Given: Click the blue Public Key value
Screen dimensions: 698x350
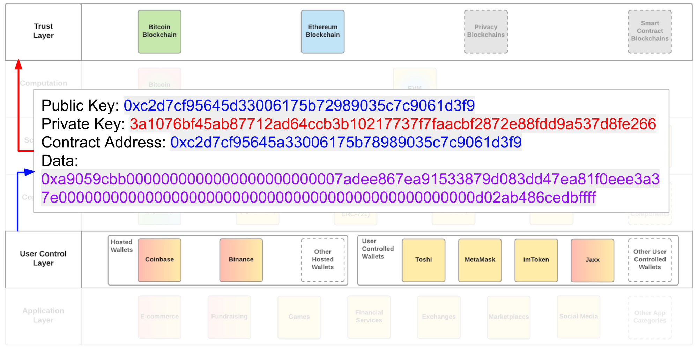Looking at the screenshot, I should pyautogui.click(x=299, y=106).
